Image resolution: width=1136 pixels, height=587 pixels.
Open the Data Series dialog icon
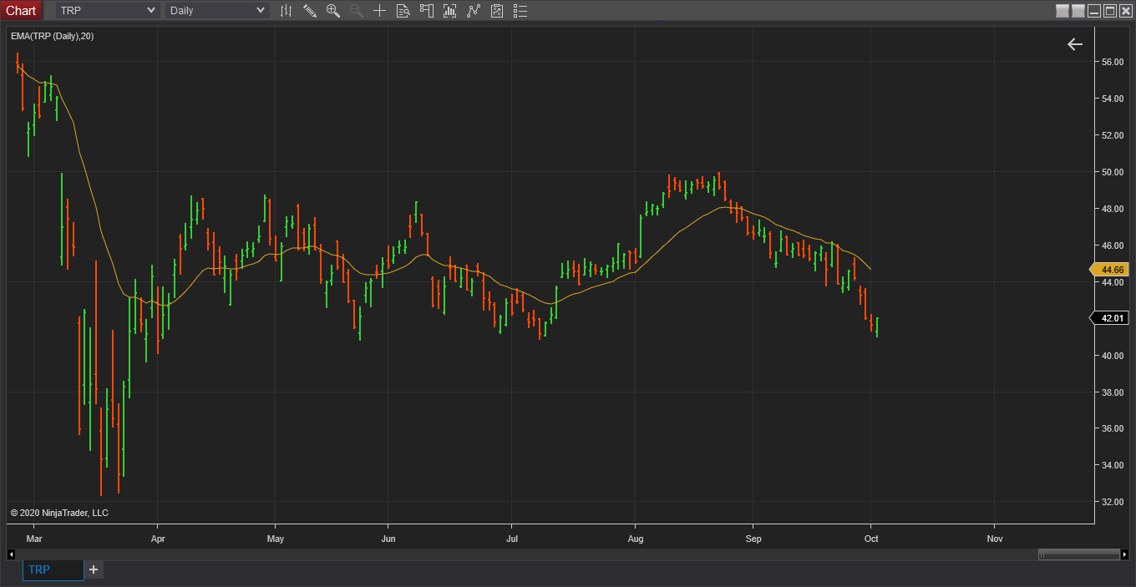(450, 11)
